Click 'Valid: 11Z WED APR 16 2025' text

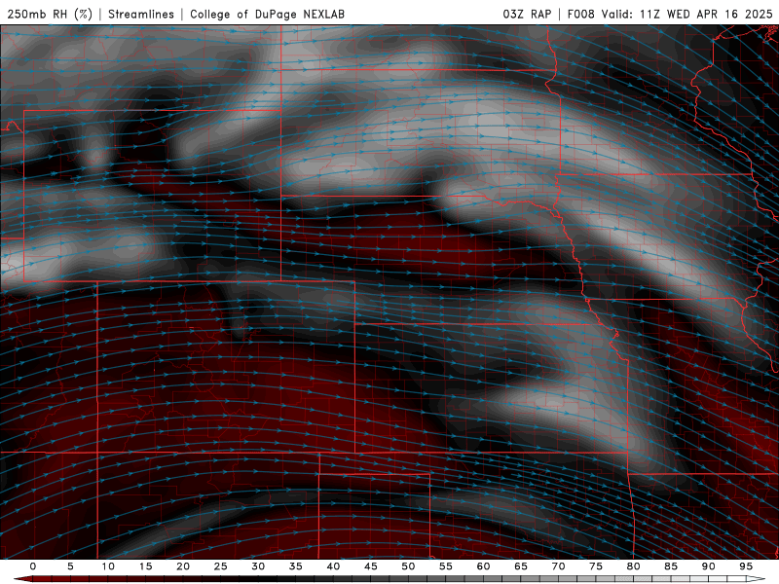(x=687, y=14)
